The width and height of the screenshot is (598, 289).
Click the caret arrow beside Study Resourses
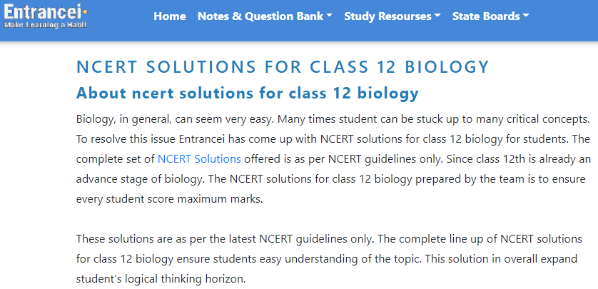pos(437,16)
